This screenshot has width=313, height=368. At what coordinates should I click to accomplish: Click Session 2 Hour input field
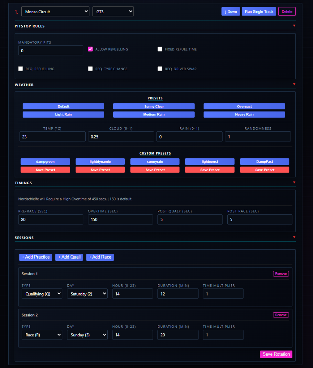[133, 335]
